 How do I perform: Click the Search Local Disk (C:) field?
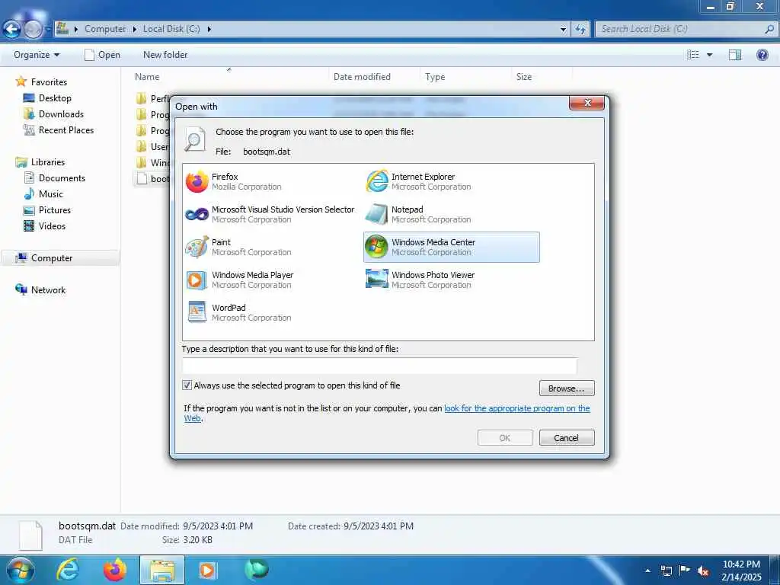click(x=686, y=30)
